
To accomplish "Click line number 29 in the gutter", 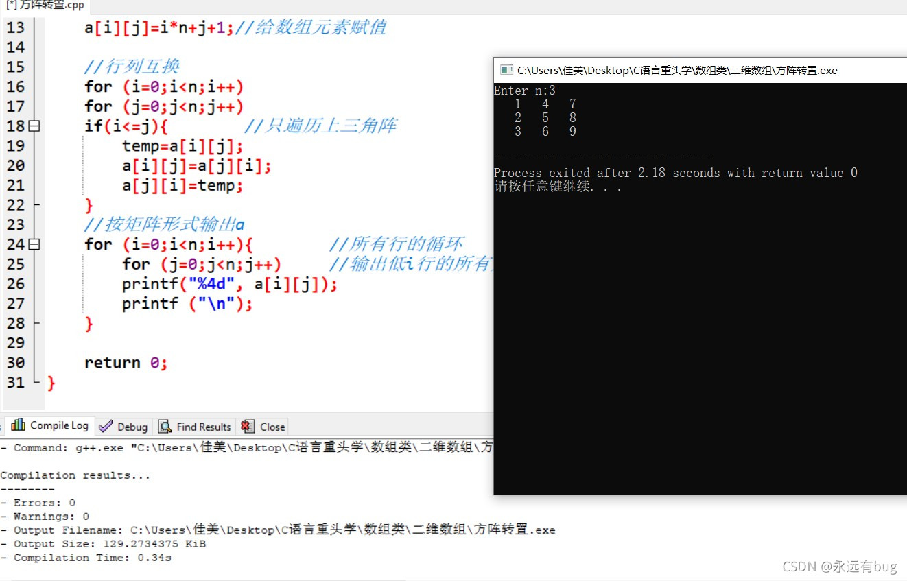I will 15,343.
